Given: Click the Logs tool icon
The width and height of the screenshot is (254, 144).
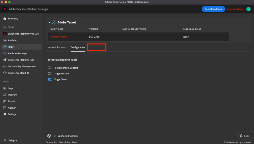Looking at the screenshot, I should pos(5,88).
